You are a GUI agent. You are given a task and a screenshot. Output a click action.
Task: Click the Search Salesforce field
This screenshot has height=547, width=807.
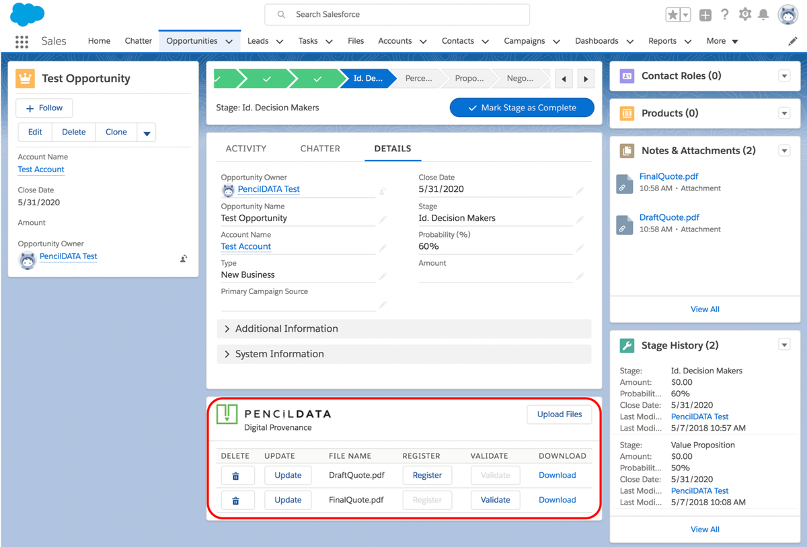[397, 14]
